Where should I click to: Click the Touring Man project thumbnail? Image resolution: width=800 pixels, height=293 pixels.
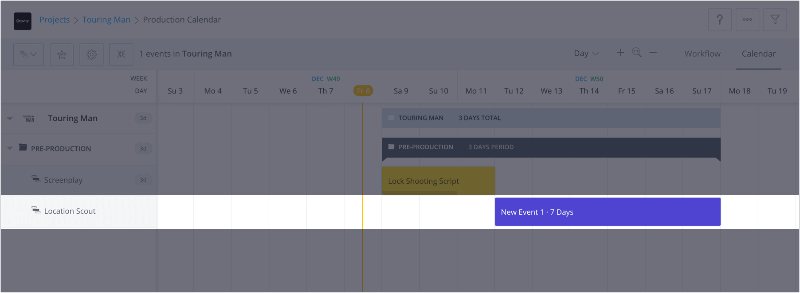click(x=29, y=118)
